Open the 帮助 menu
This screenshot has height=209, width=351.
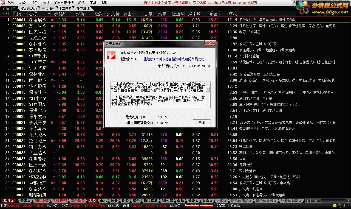click(x=105, y=3)
